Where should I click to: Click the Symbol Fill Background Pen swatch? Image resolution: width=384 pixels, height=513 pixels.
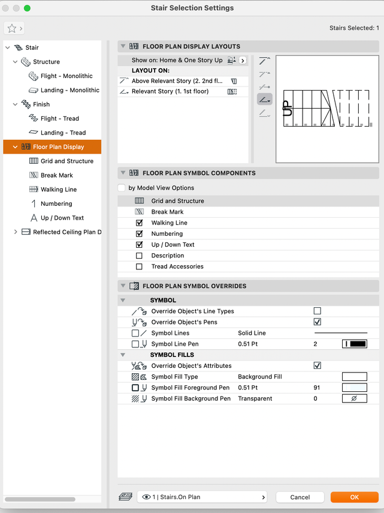[355, 398]
